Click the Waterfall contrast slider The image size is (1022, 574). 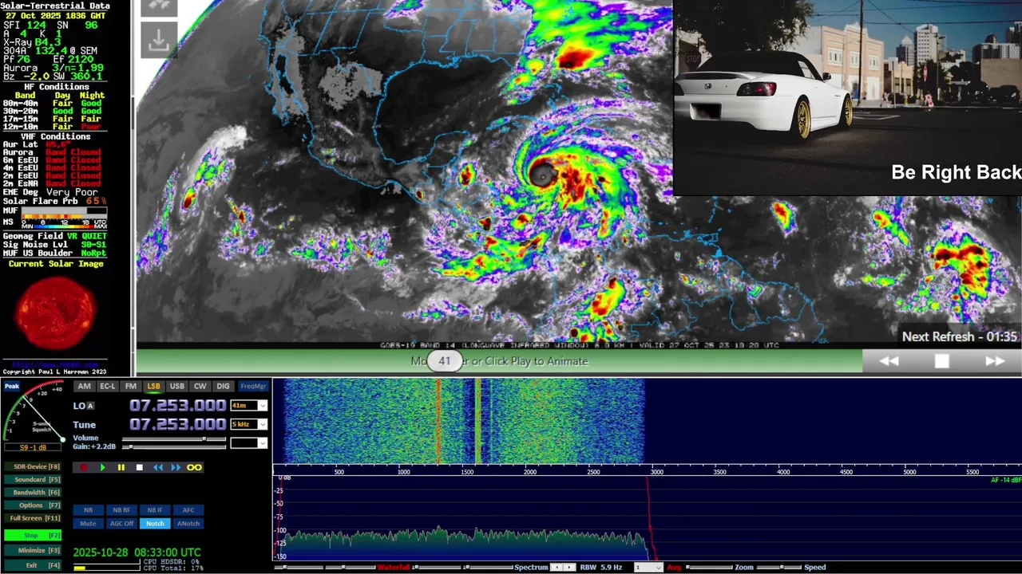point(351,567)
